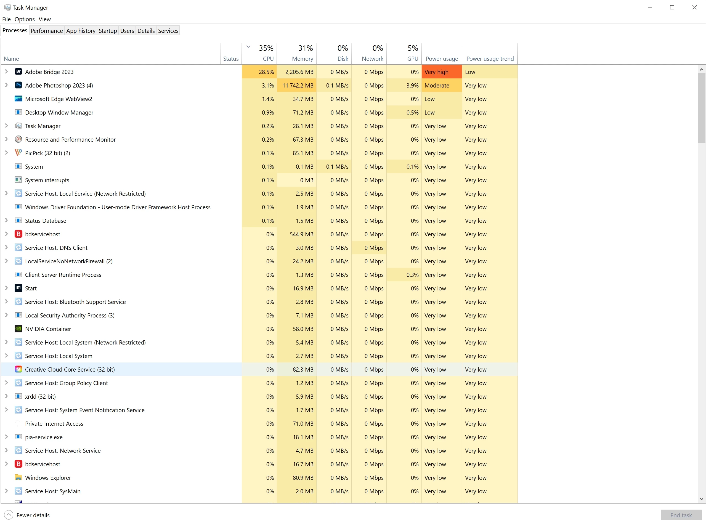Screen dimensions: 706x527
Task: Open the Options menu
Action: (25, 19)
